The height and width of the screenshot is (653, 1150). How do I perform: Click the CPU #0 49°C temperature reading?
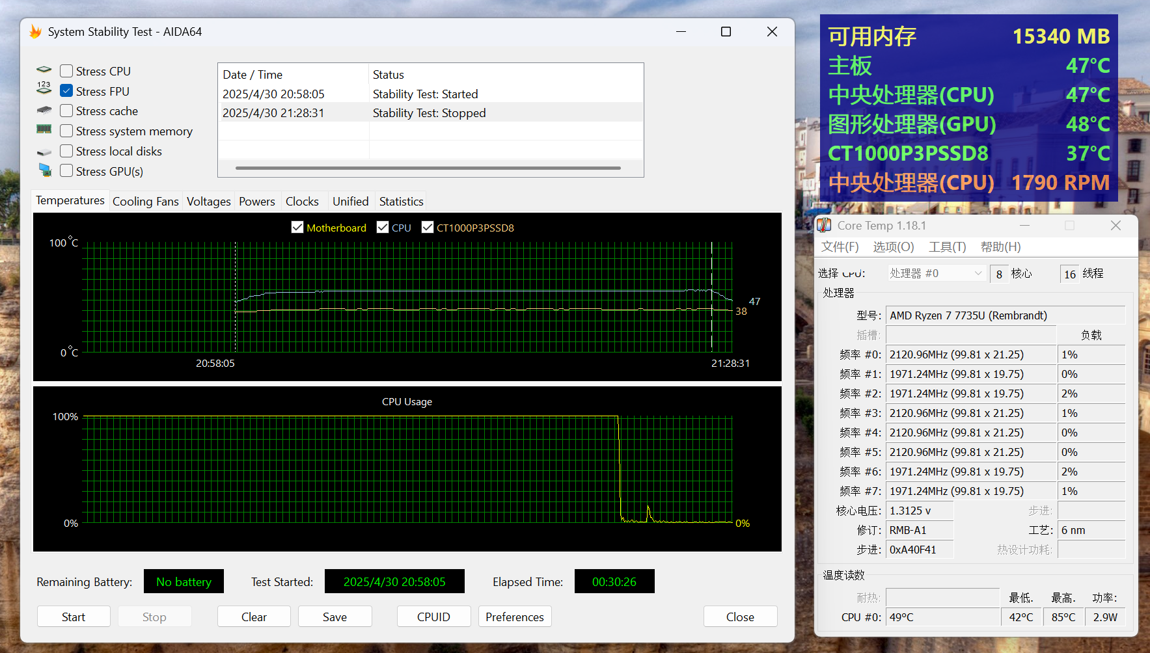[x=942, y=617]
